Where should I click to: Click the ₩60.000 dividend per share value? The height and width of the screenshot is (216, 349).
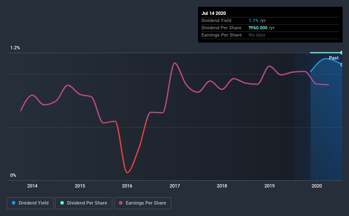click(x=258, y=28)
